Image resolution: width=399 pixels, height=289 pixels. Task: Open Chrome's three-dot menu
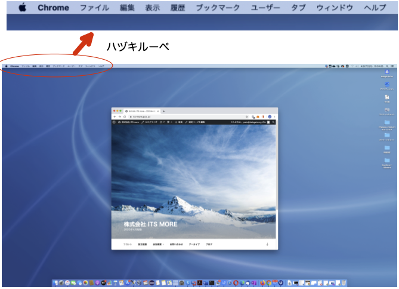(275, 116)
